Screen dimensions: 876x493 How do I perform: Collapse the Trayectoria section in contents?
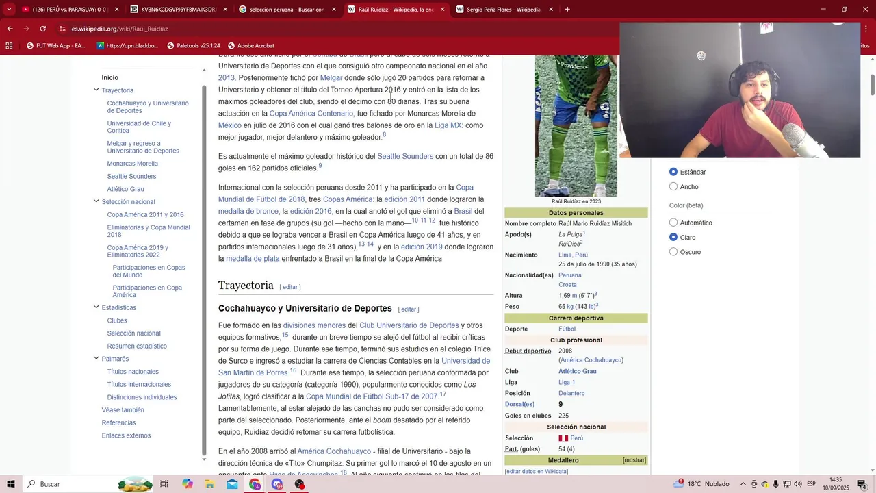pos(96,90)
